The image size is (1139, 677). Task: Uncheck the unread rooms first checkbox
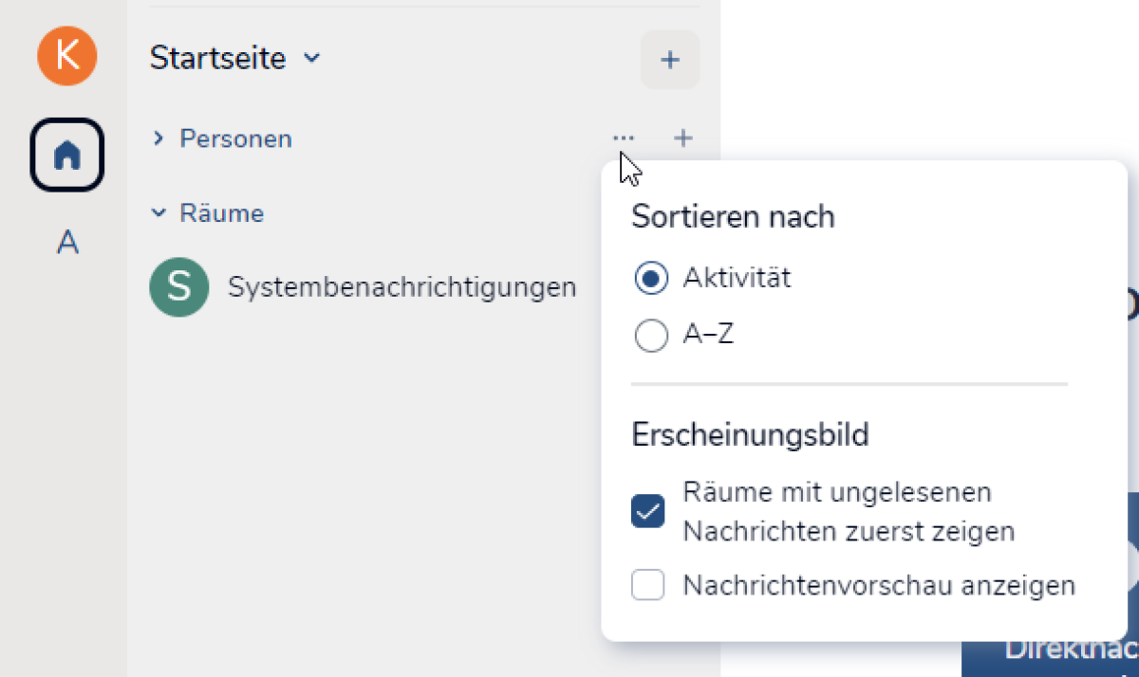648,512
